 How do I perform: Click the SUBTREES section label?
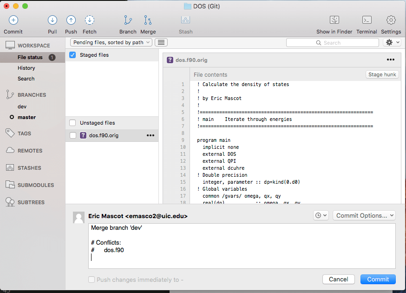click(31, 202)
